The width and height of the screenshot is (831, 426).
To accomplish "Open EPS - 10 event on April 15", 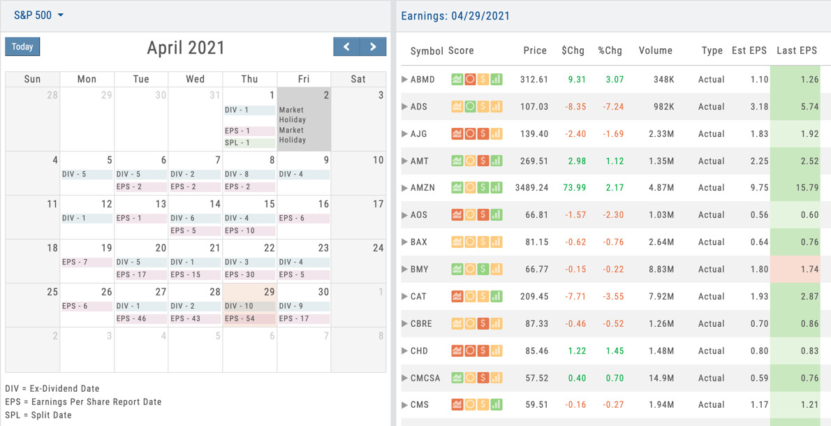I will 249,231.
